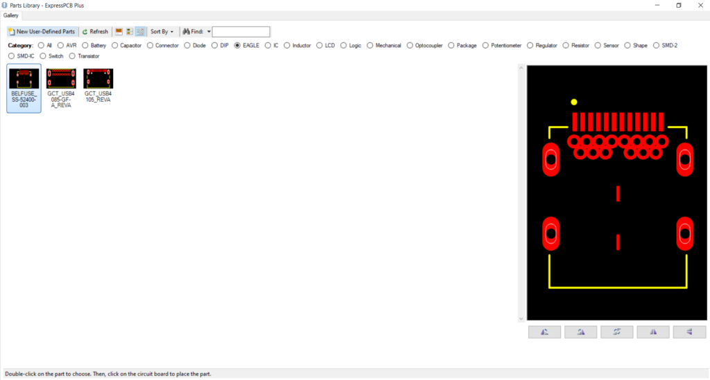Select the SMD-IC category radio button
The image size is (710, 380).
pyautogui.click(x=11, y=57)
